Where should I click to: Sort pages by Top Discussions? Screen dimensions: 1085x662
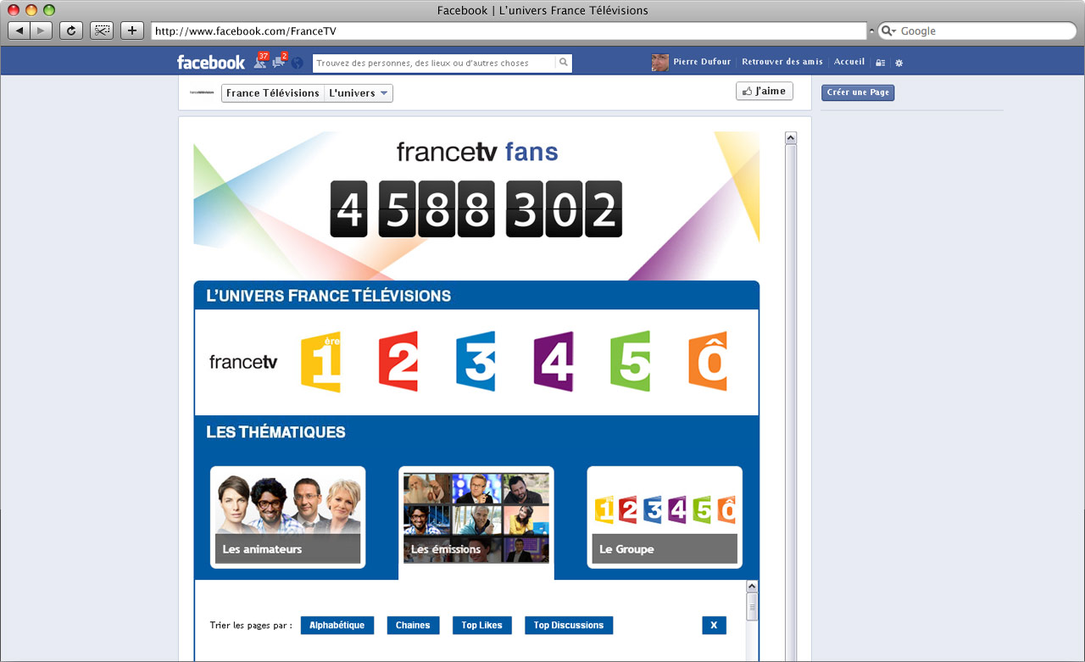569,626
